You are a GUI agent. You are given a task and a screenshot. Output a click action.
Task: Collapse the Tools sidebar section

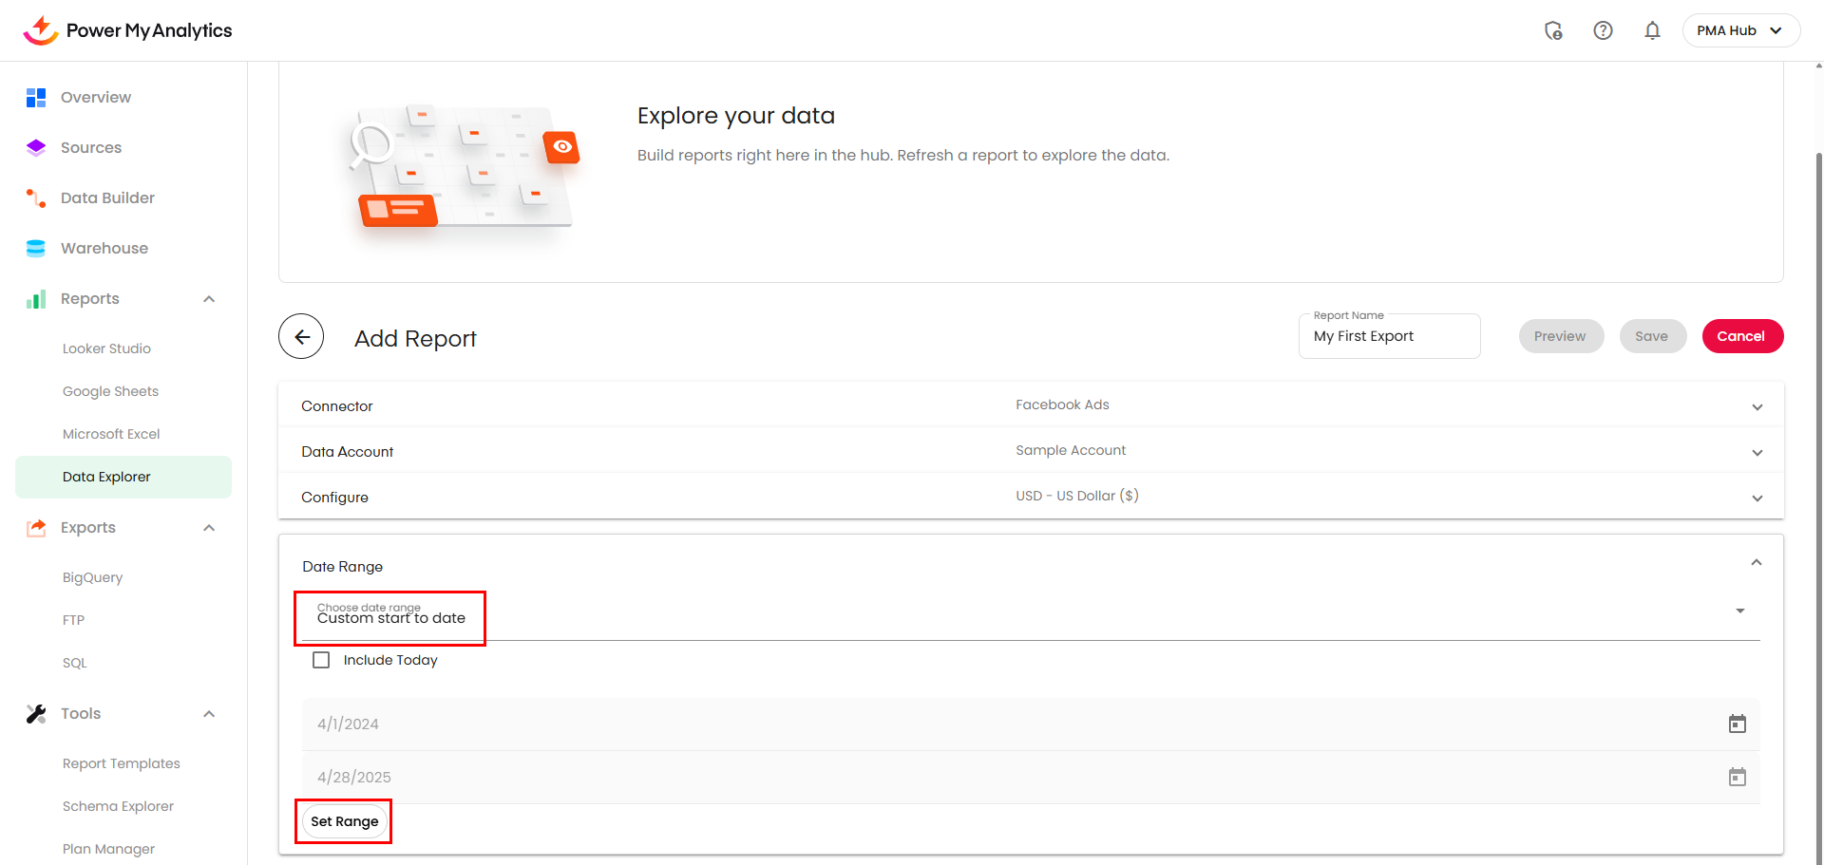click(209, 714)
